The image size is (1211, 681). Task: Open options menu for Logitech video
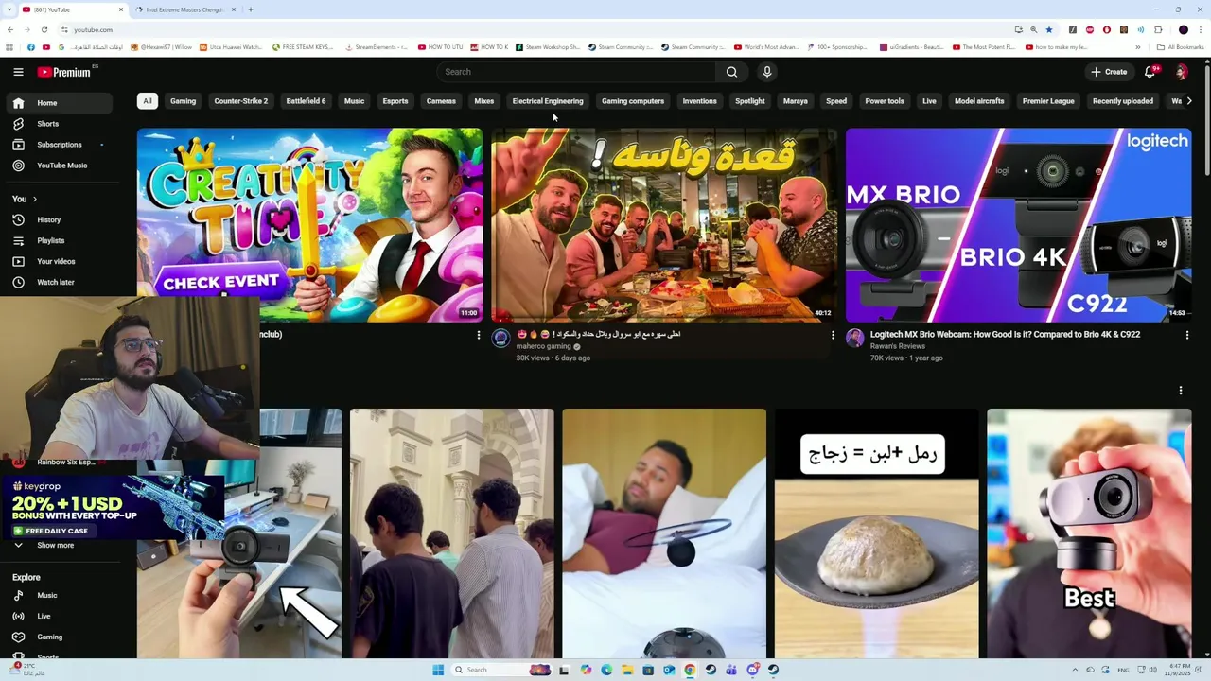point(1186,335)
